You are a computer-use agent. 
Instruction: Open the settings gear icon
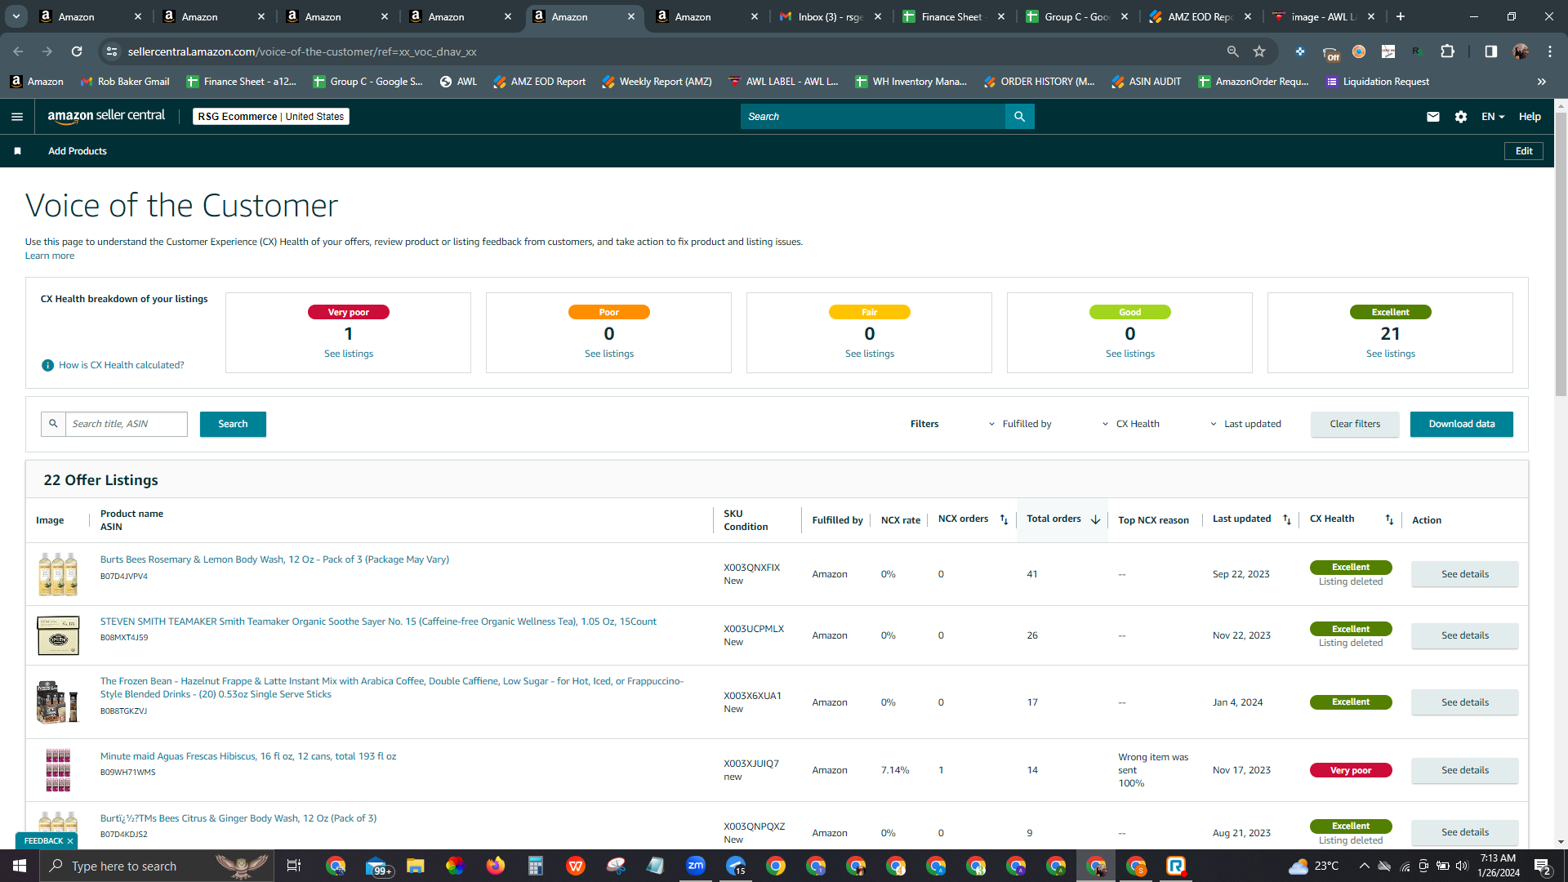click(x=1461, y=117)
